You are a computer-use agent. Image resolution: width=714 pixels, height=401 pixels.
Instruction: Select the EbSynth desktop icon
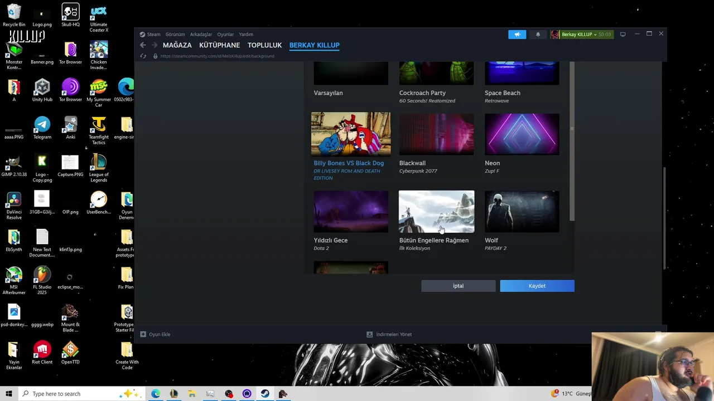tap(14, 240)
